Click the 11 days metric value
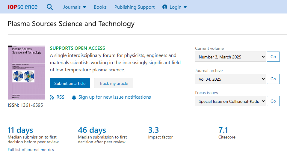 pyautogui.click(x=20, y=130)
